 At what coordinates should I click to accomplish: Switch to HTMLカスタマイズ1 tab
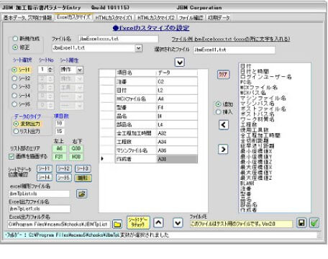114,18
